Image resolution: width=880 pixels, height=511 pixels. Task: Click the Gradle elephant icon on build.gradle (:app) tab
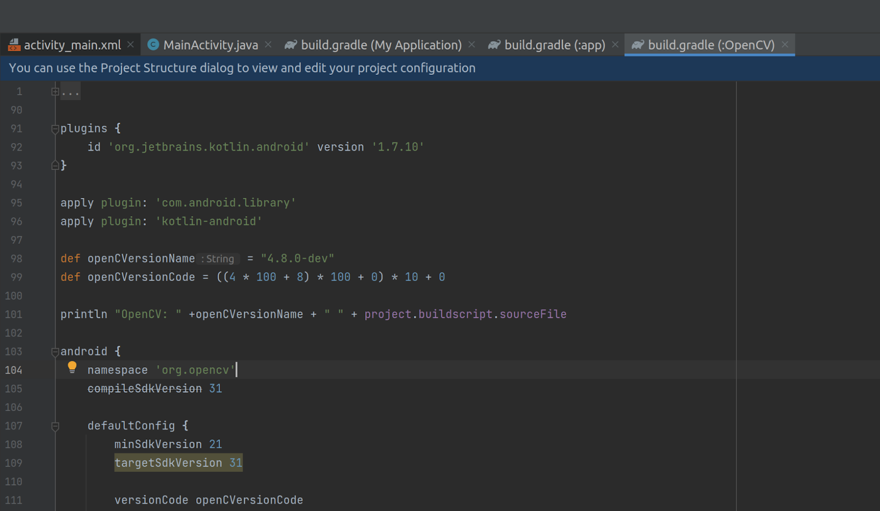tap(494, 45)
